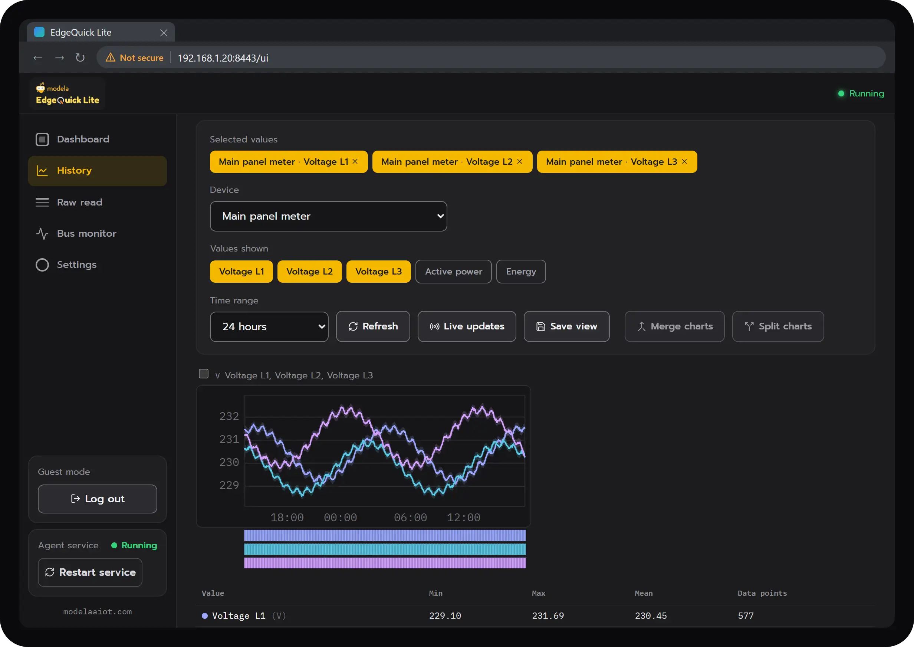Turn on Live updates
Image resolution: width=914 pixels, height=647 pixels.
pyautogui.click(x=467, y=327)
